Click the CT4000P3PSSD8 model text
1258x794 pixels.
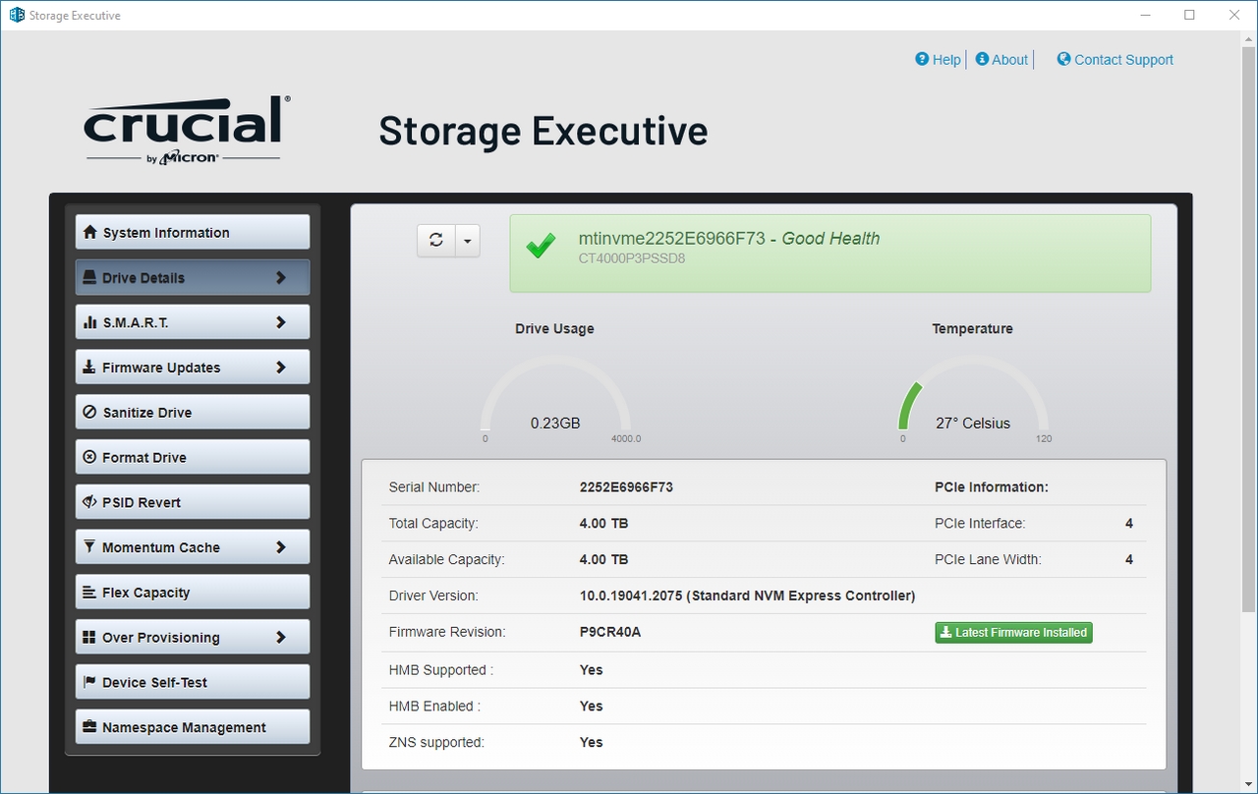[632, 258]
